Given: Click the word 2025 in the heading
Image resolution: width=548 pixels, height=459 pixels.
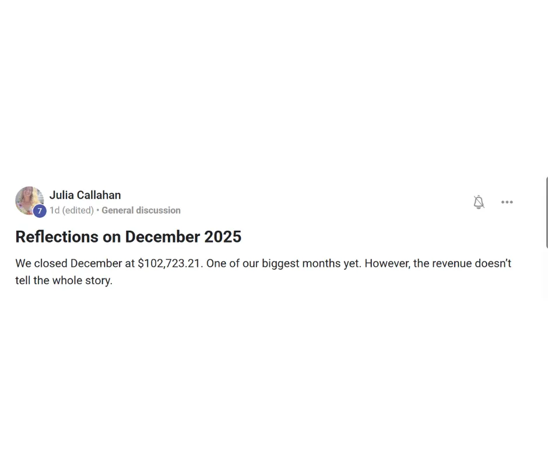Looking at the screenshot, I should tap(223, 236).
